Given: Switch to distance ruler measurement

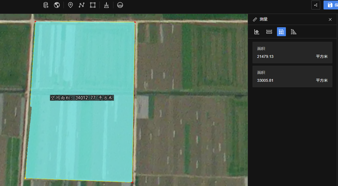Looking at the screenshot, I should (269, 32).
